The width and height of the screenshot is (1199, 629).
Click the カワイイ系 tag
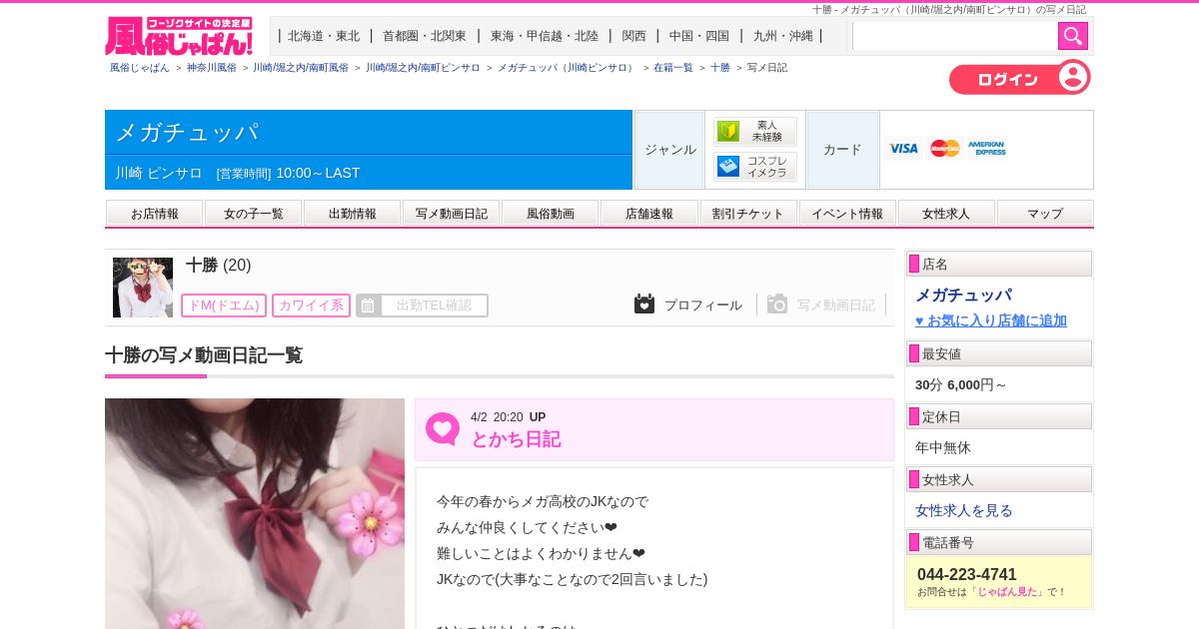(x=311, y=306)
